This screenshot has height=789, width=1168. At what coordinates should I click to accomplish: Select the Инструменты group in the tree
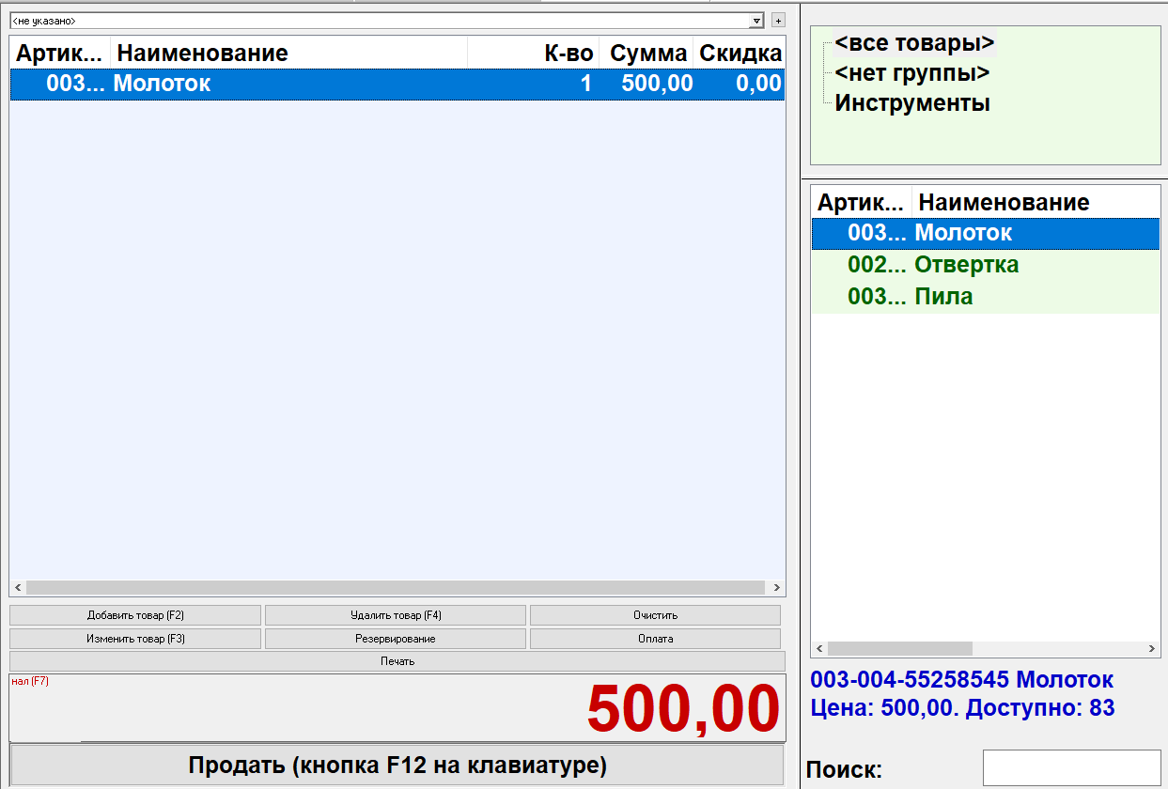912,103
